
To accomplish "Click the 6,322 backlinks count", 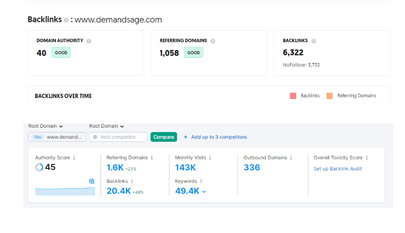I will point(293,53).
